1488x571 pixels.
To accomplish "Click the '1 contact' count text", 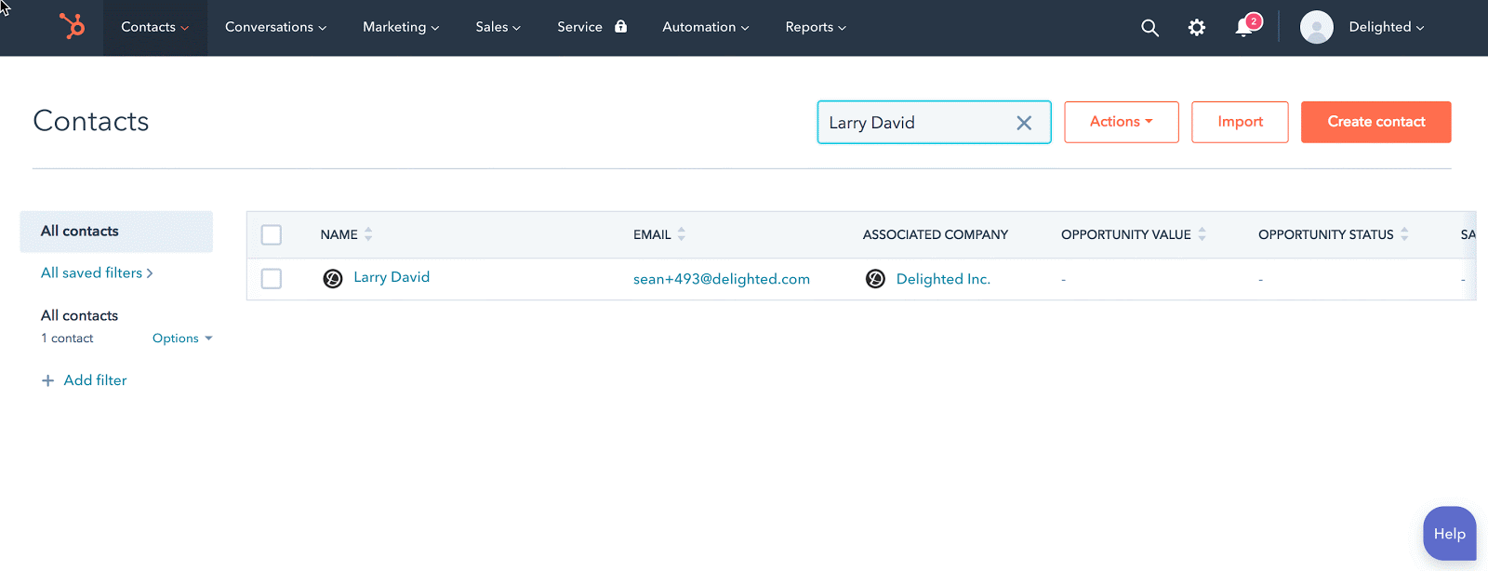I will (67, 339).
